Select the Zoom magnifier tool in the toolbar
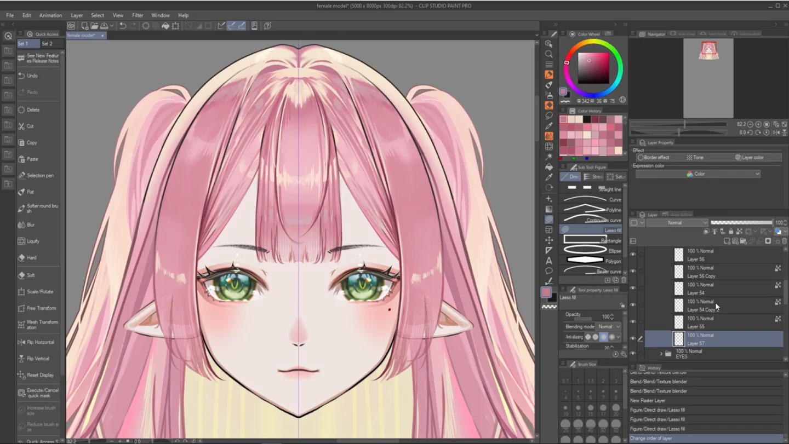The image size is (789, 444). tap(549, 54)
